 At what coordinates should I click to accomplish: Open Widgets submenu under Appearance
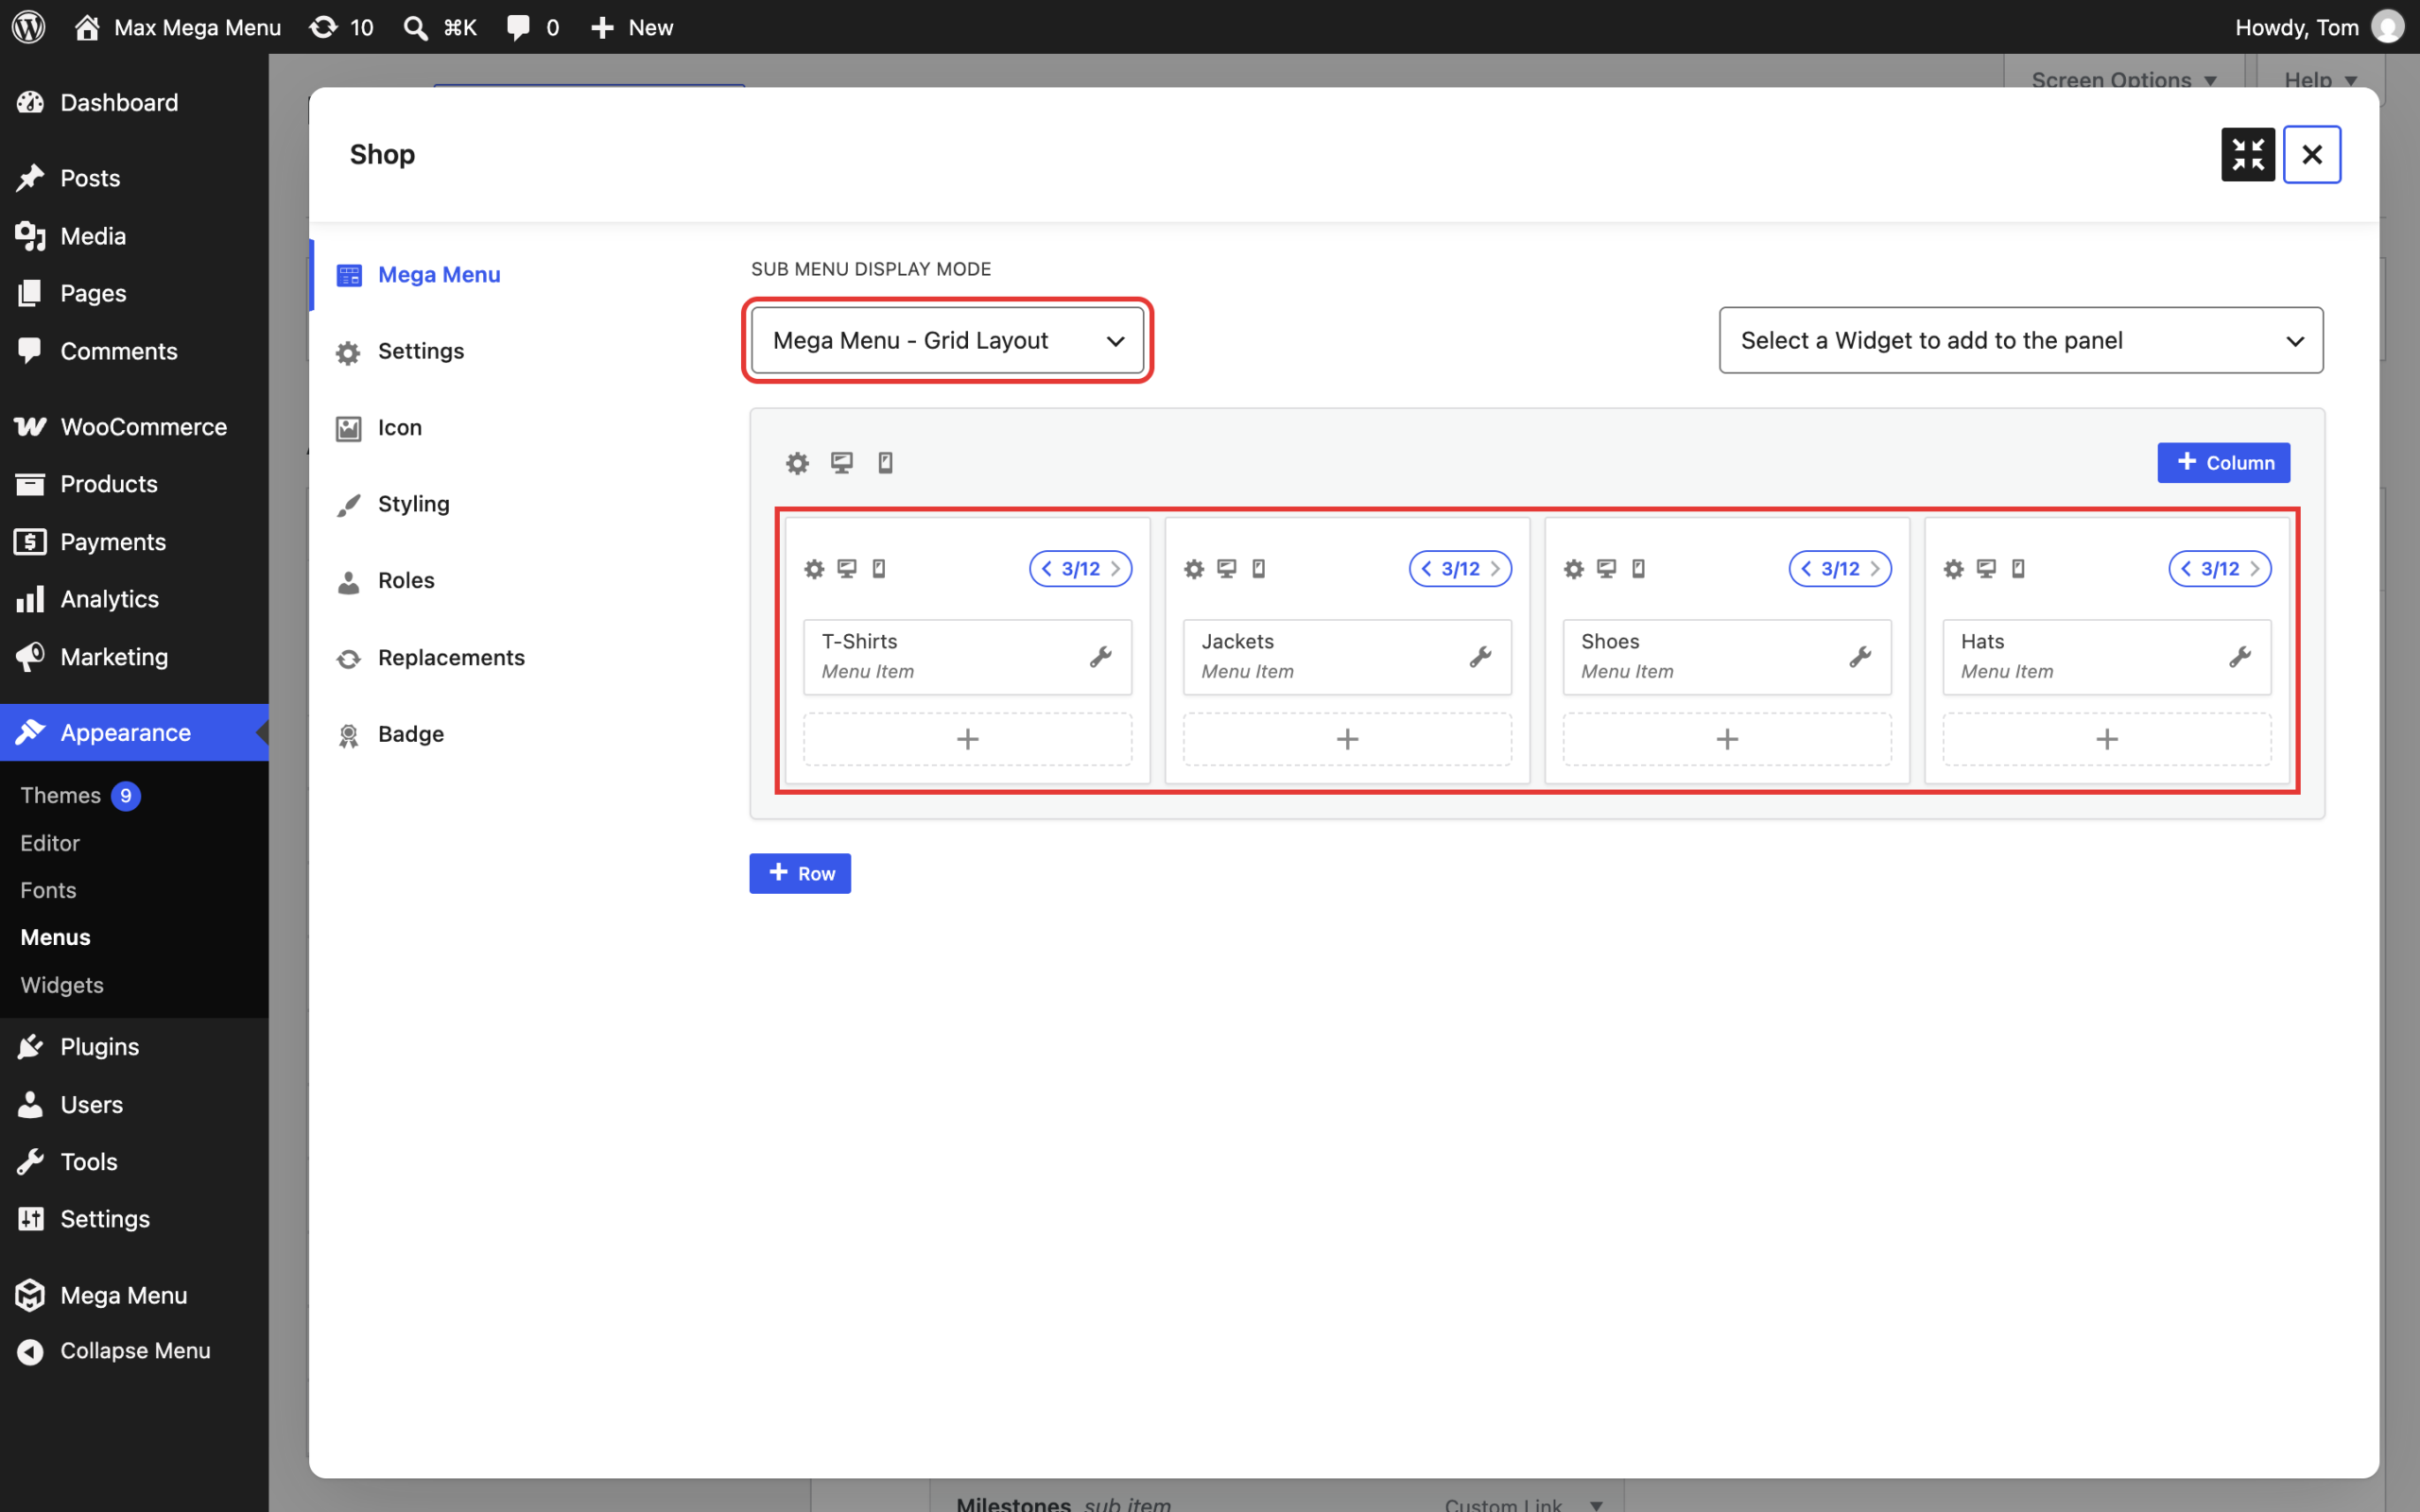coord(62,985)
